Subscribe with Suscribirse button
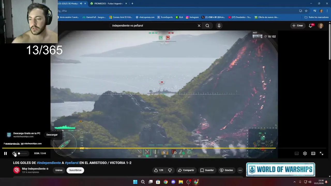The image size is (331, 186). (x=75, y=170)
